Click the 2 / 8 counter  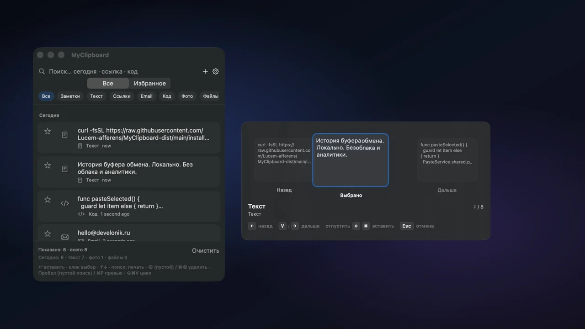coord(479,207)
